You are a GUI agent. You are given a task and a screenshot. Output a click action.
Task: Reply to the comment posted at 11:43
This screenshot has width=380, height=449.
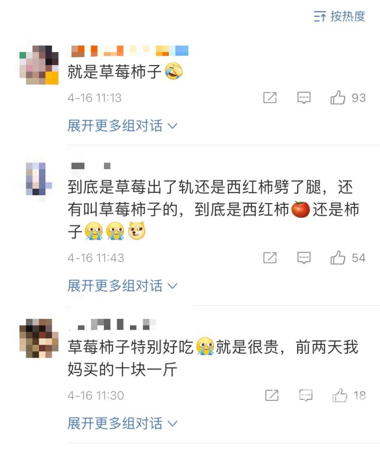pos(303,258)
